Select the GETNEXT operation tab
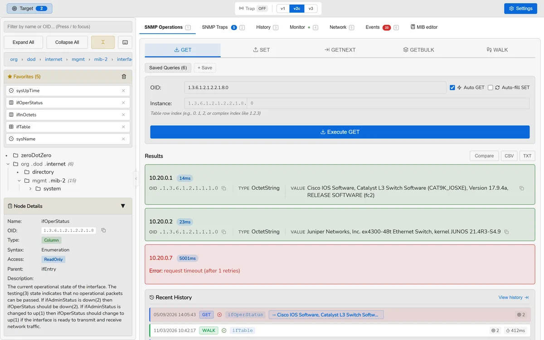This screenshot has width=544, height=340. [340, 50]
